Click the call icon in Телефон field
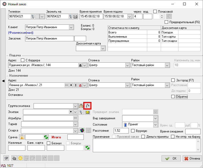The image size is (203, 168). 33,17
